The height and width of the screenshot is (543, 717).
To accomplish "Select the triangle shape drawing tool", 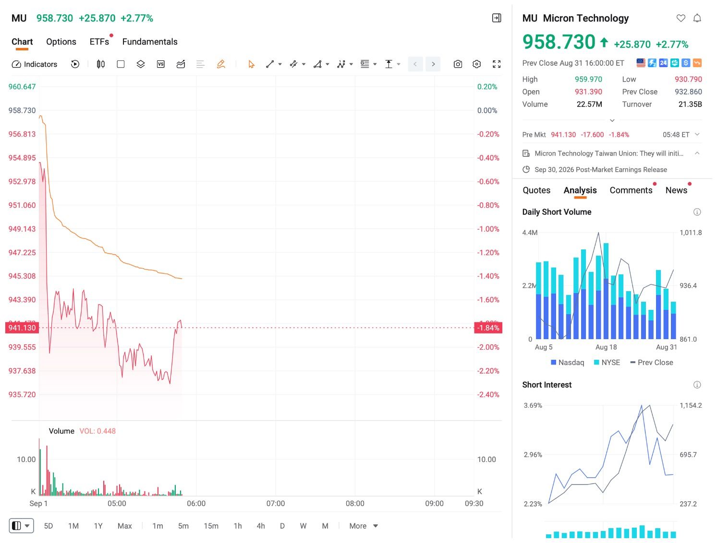I will click(317, 64).
